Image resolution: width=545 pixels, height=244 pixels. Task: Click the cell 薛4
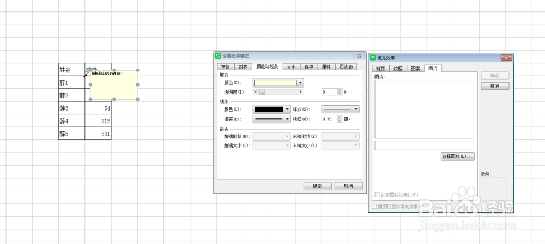coord(71,120)
